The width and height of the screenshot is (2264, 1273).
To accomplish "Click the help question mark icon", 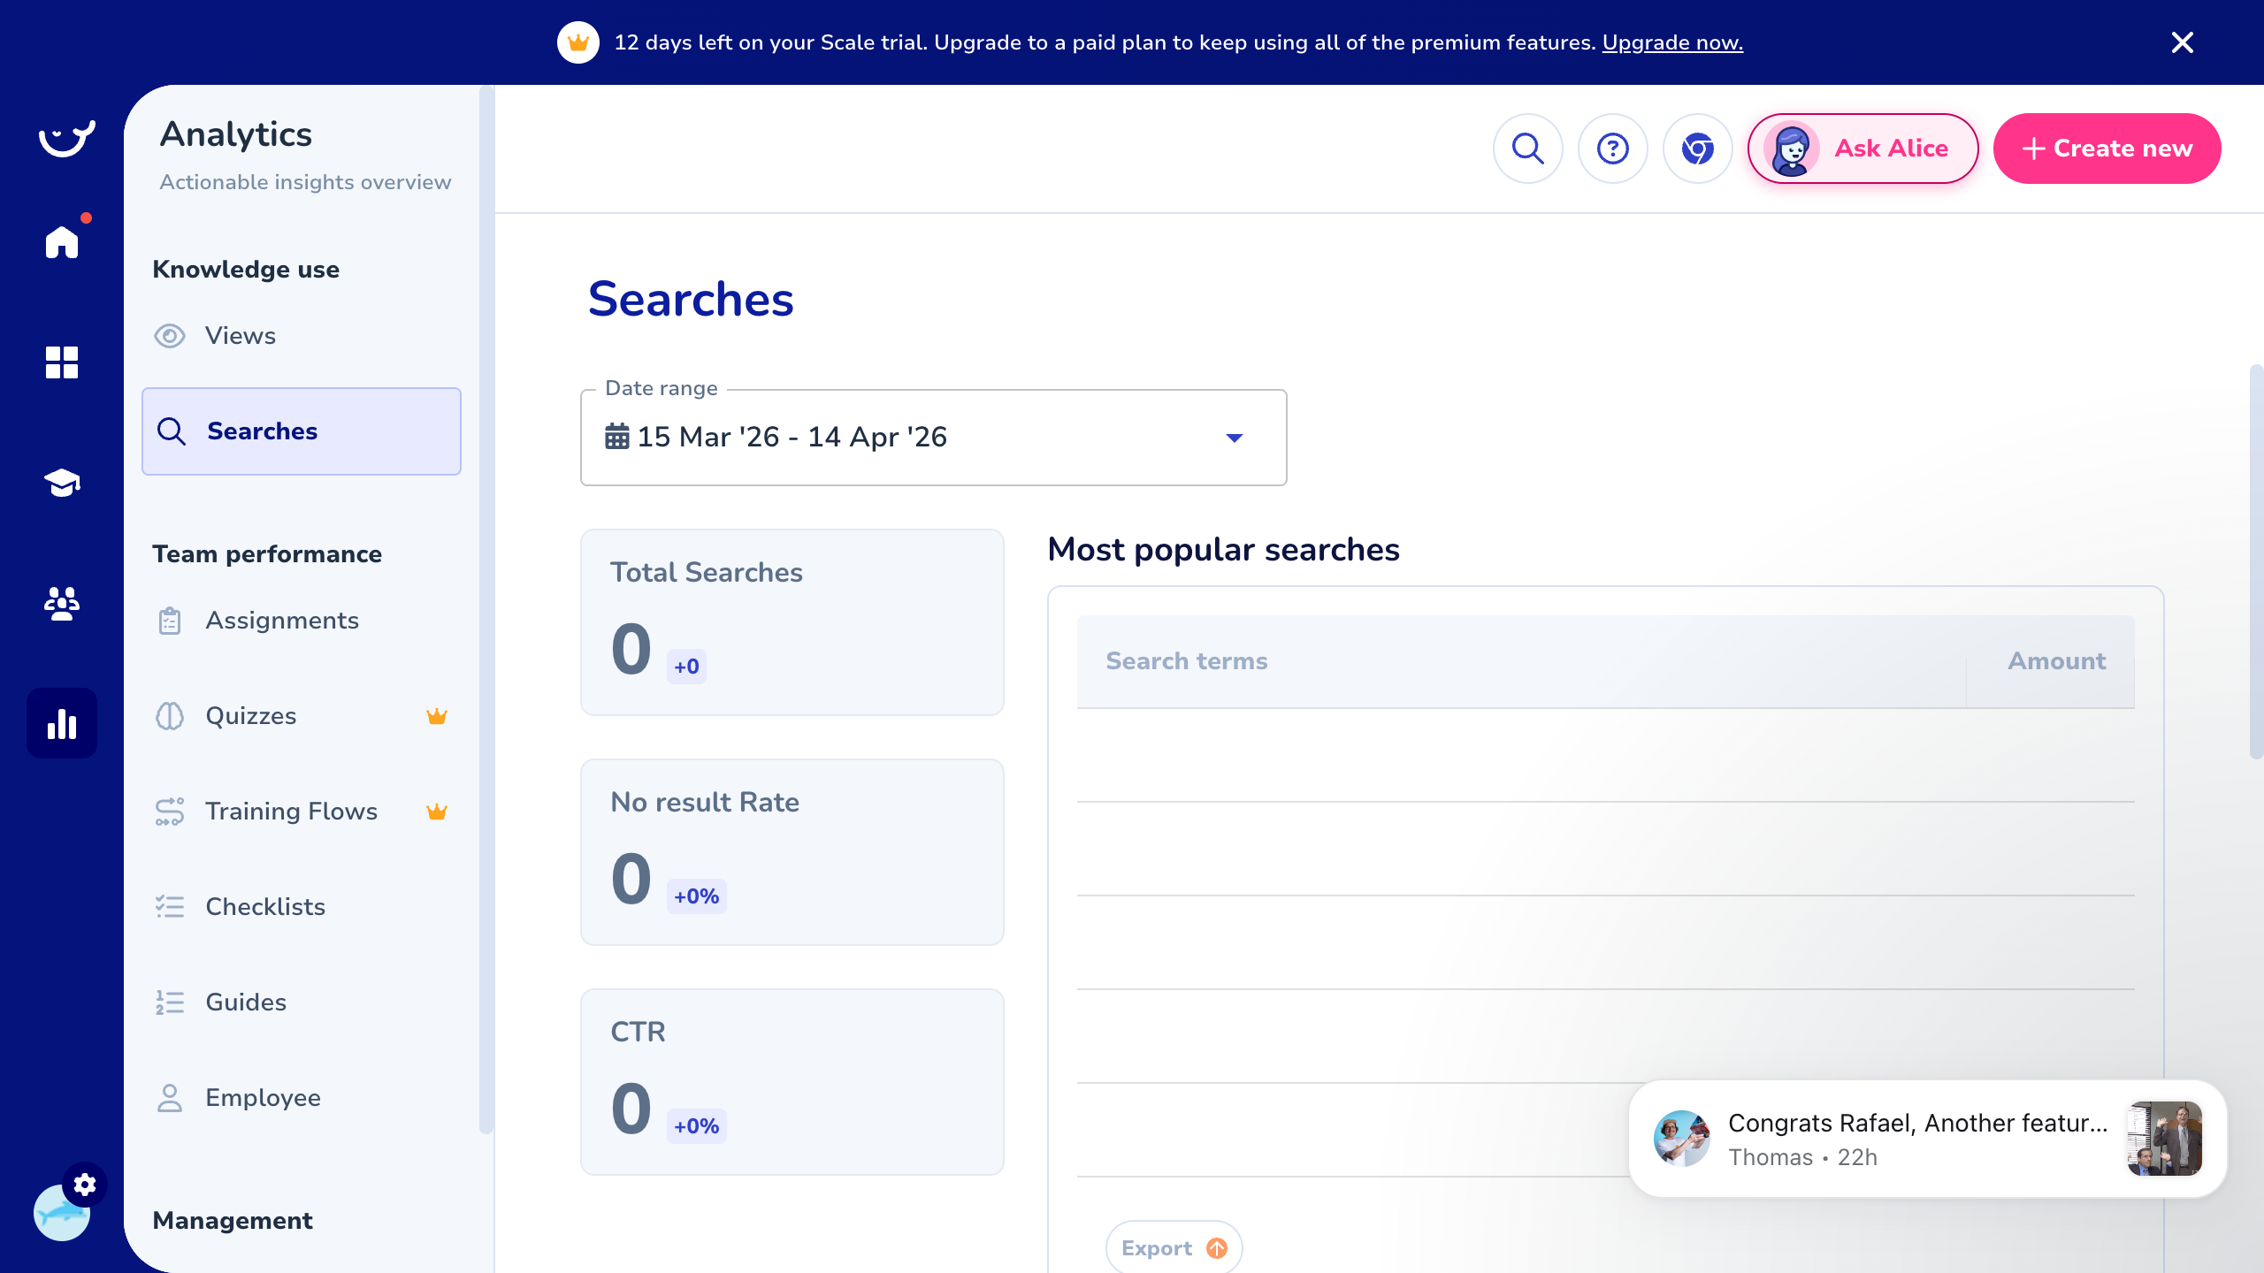I will coord(1612,148).
